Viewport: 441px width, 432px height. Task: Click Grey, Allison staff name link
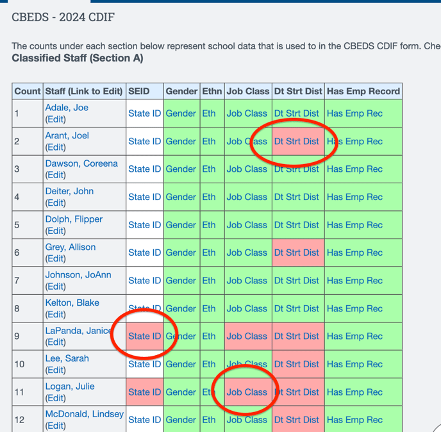point(70,247)
